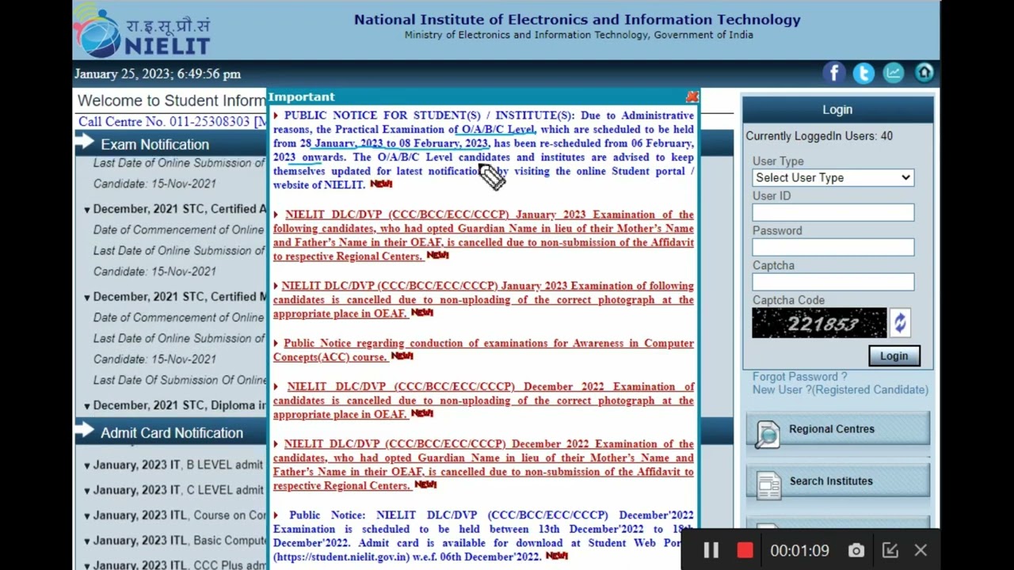Viewport: 1014px width, 570px height.
Task: Open the Regional Centres magnifier icon
Action: click(x=767, y=433)
